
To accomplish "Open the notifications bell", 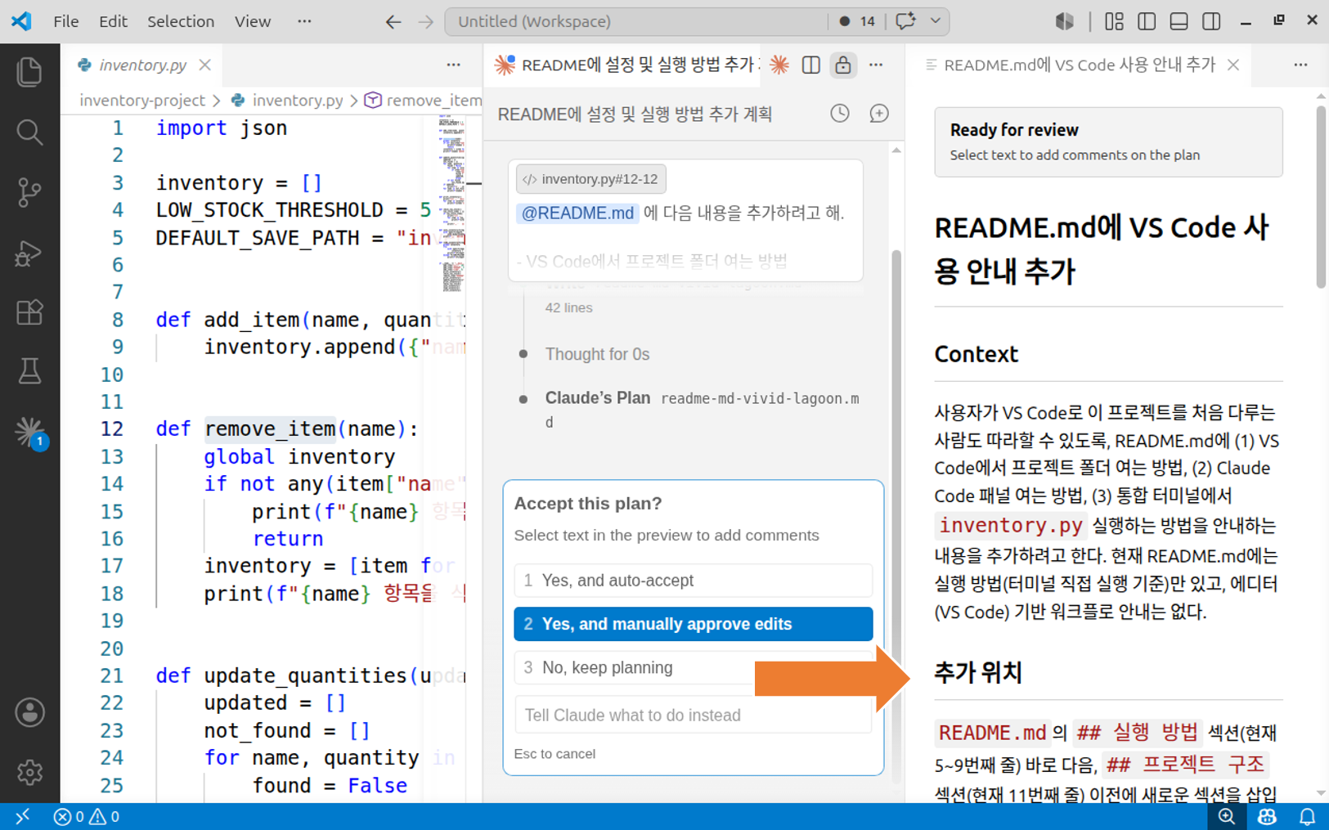I will 1307,816.
